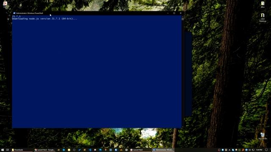Minimize the Administrator Windows PowerShell window
The height and width of the screenshot is (152, 271).
168,13
